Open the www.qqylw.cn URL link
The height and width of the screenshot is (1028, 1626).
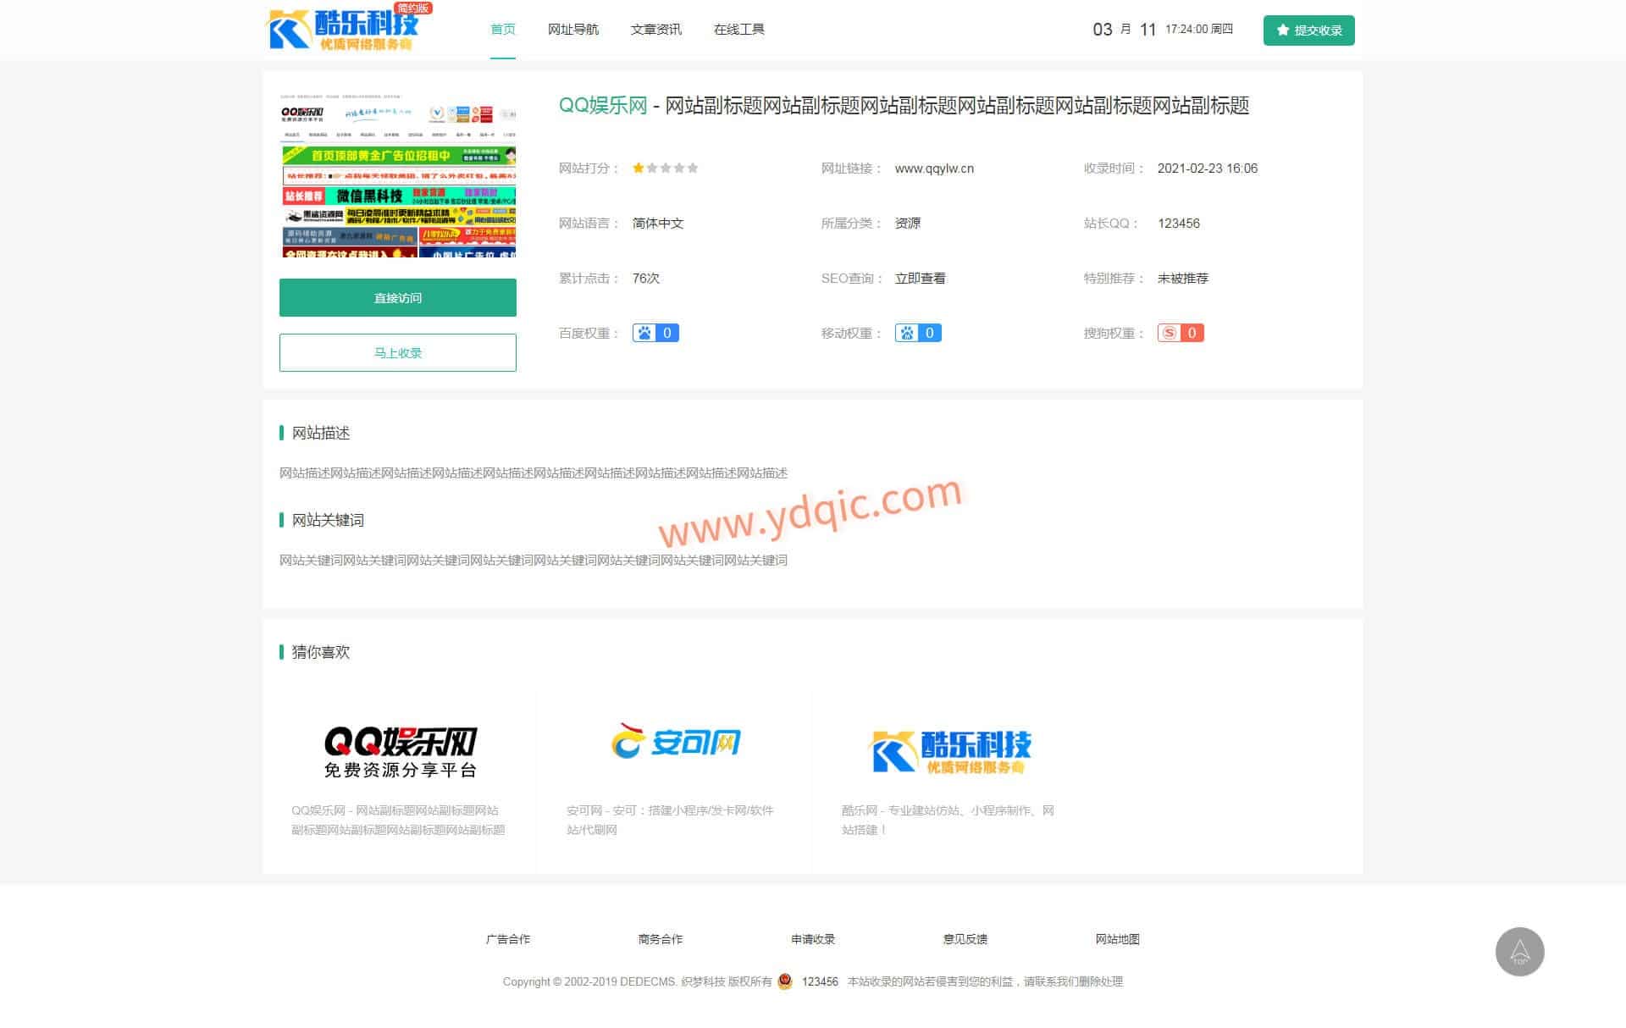[x=934, y=169]
